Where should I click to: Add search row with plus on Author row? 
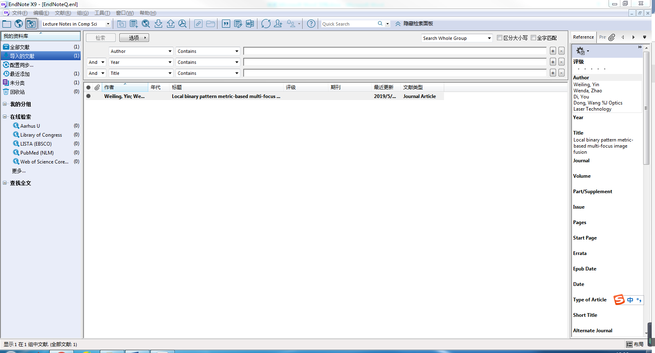pos(553,51)
